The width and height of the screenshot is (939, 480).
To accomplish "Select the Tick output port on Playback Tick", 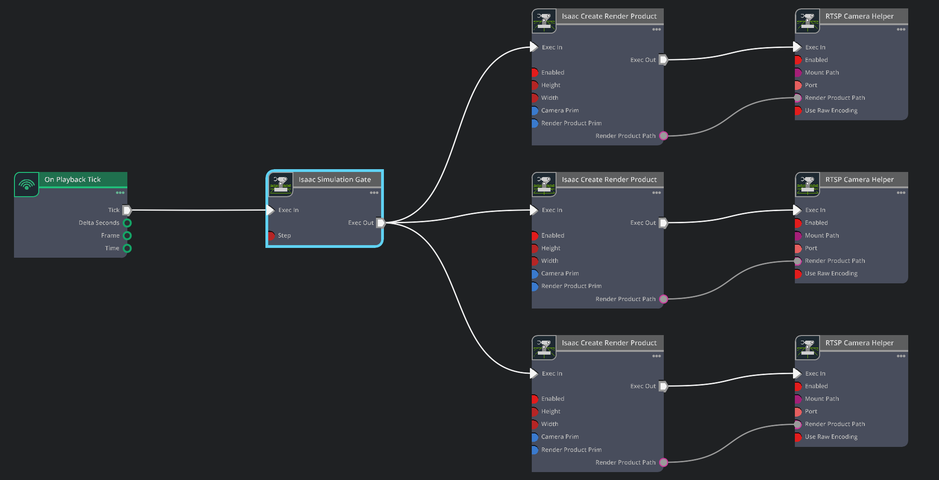I will click(127, 210).
